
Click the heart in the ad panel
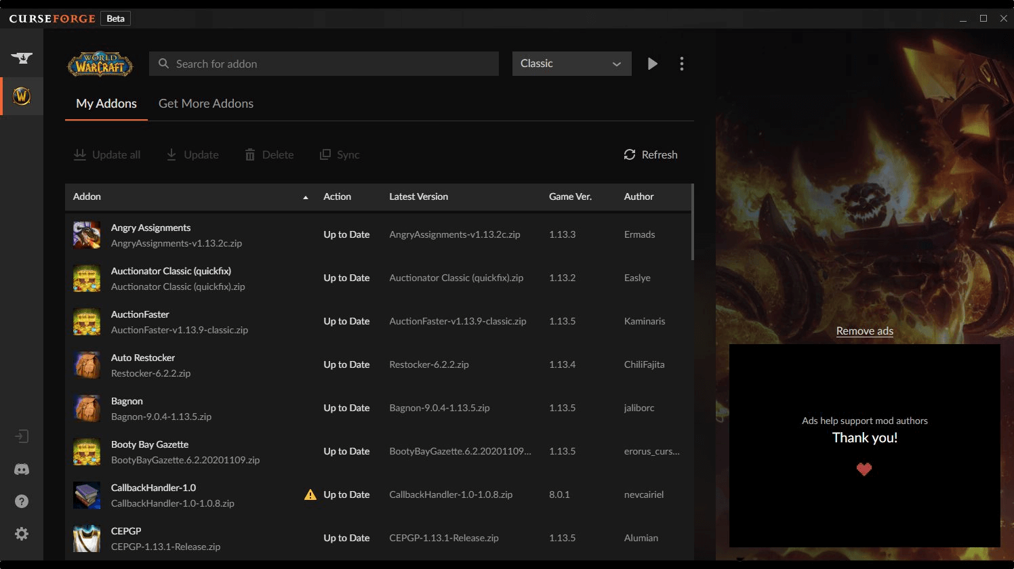(864, 469)
